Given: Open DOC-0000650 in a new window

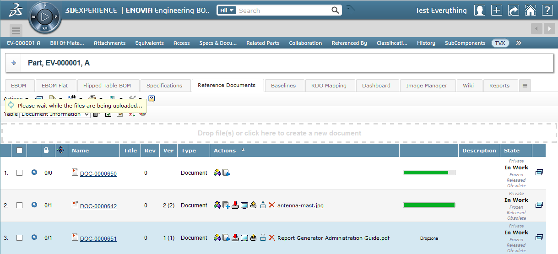Looking at the screenshot, I should click(x=539, y=173).
